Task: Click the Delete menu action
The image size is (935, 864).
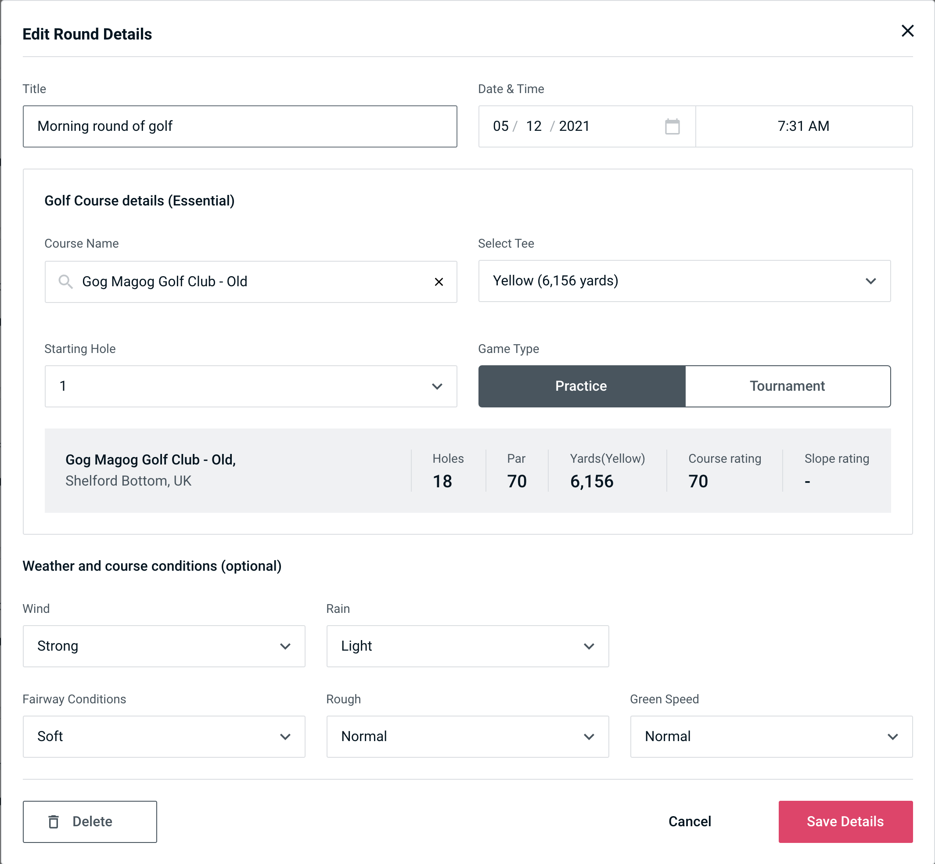Action: [x=90, y=821]
